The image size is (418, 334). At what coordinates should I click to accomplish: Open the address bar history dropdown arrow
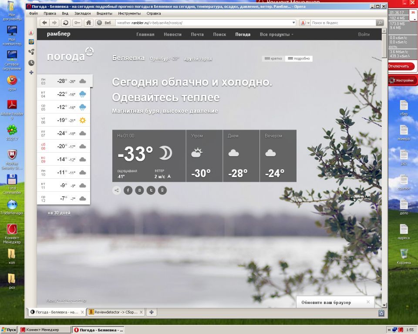(293, 23)
